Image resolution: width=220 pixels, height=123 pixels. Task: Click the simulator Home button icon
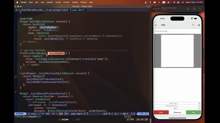pyautogui.click(x=188, y=9)
